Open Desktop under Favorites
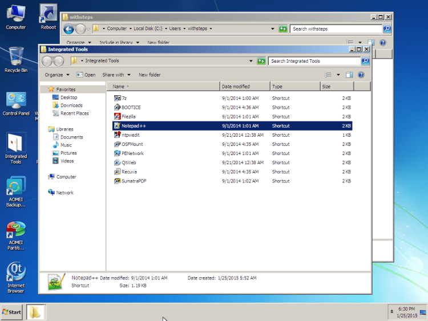This screenshot has height=321, width=428. pyautogui.click(x=69, y=97)
